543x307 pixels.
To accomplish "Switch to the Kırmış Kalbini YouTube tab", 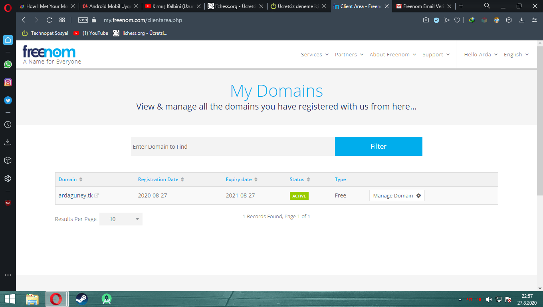I will pos(173,6).
